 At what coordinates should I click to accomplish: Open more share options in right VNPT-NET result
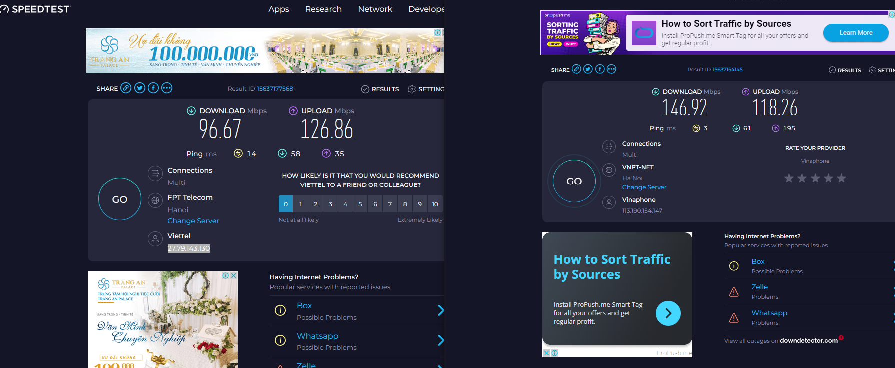click(x=611, y=69)
